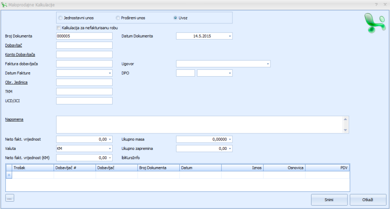This screenshot has height=209, width=390.
Task: Open Neto fakt. vrijednost calculator dropdown
Action: pyautogui.click(x=110, y=140)
